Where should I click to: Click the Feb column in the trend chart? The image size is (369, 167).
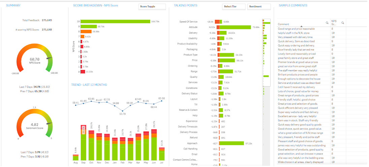tap(123, 149)
